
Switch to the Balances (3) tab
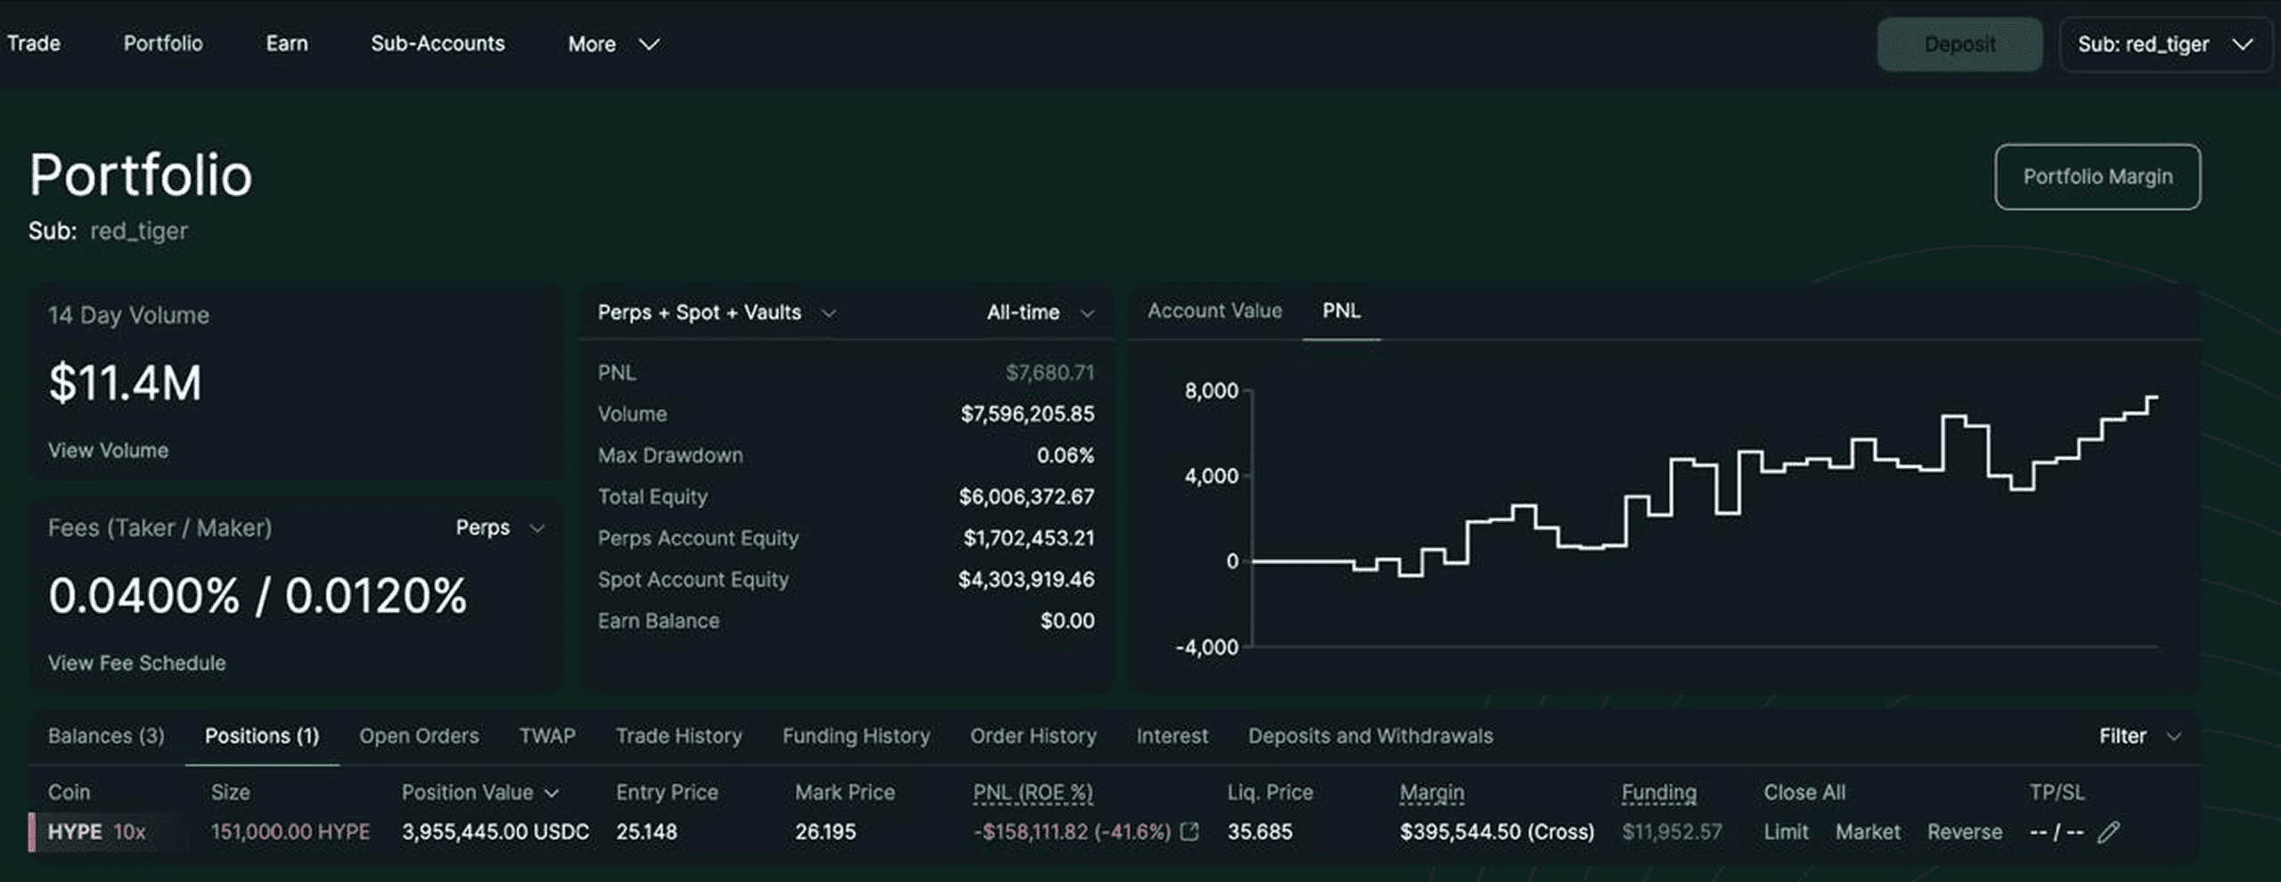106,736
